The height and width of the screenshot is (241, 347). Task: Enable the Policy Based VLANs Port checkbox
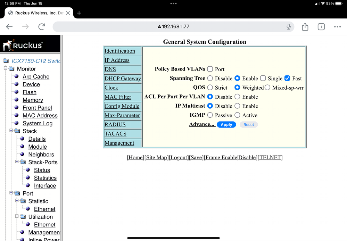[210, 69]
